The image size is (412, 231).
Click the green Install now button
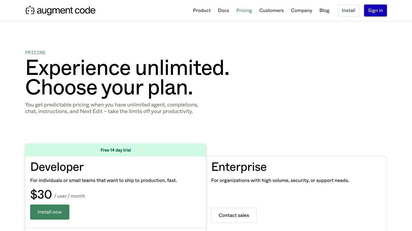click(50, 212)
